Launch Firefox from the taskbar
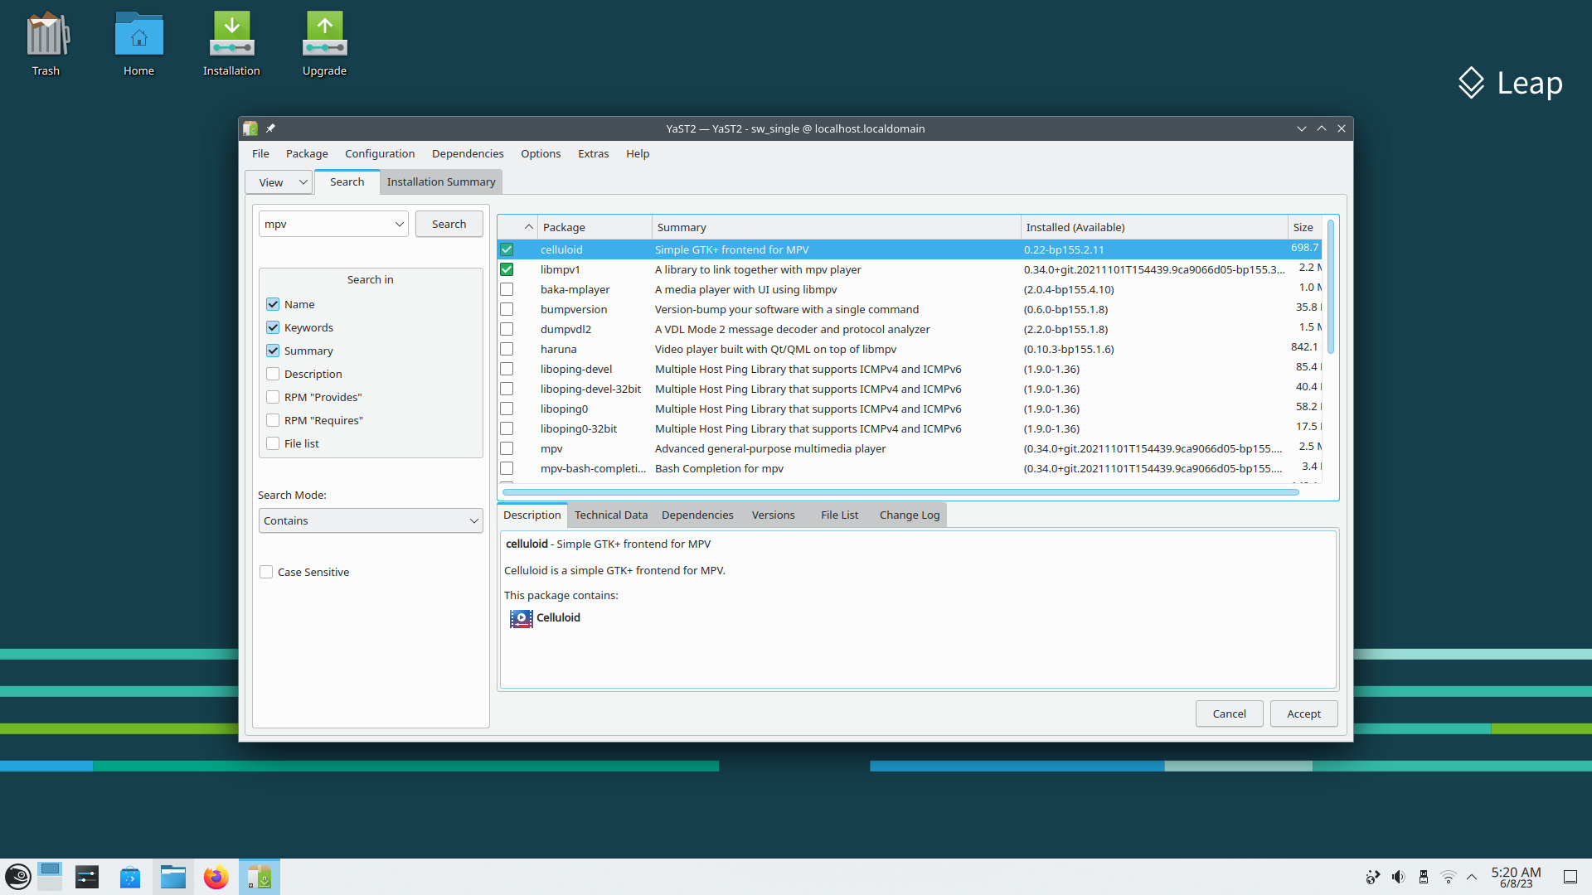1592x895 pixels. (x=216, y=876)
